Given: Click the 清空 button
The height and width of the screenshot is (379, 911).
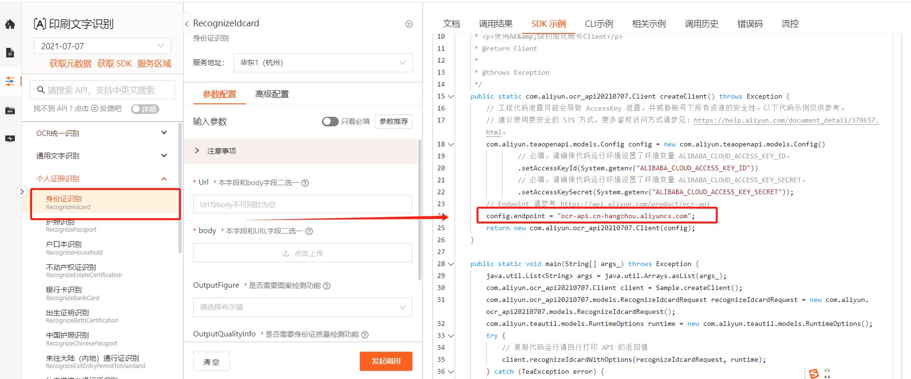Looking at the screenshot, I should click(211, 362).
